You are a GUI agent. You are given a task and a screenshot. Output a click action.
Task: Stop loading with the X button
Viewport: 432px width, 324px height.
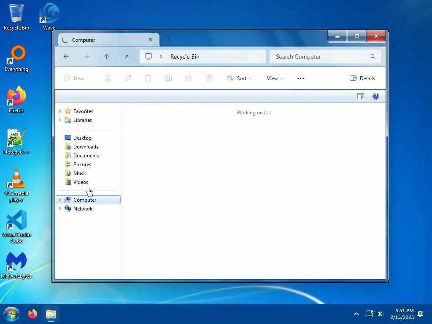[x=127, y=57]
